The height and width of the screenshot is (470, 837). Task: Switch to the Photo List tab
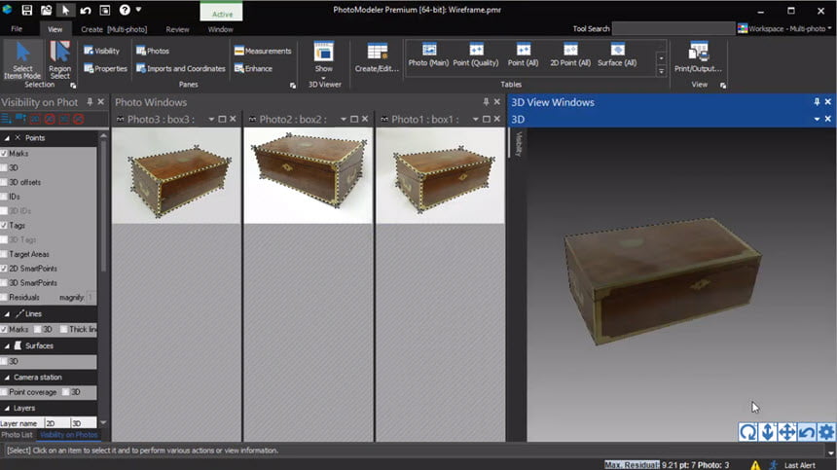pyautogui.click(x=17, y=435)
